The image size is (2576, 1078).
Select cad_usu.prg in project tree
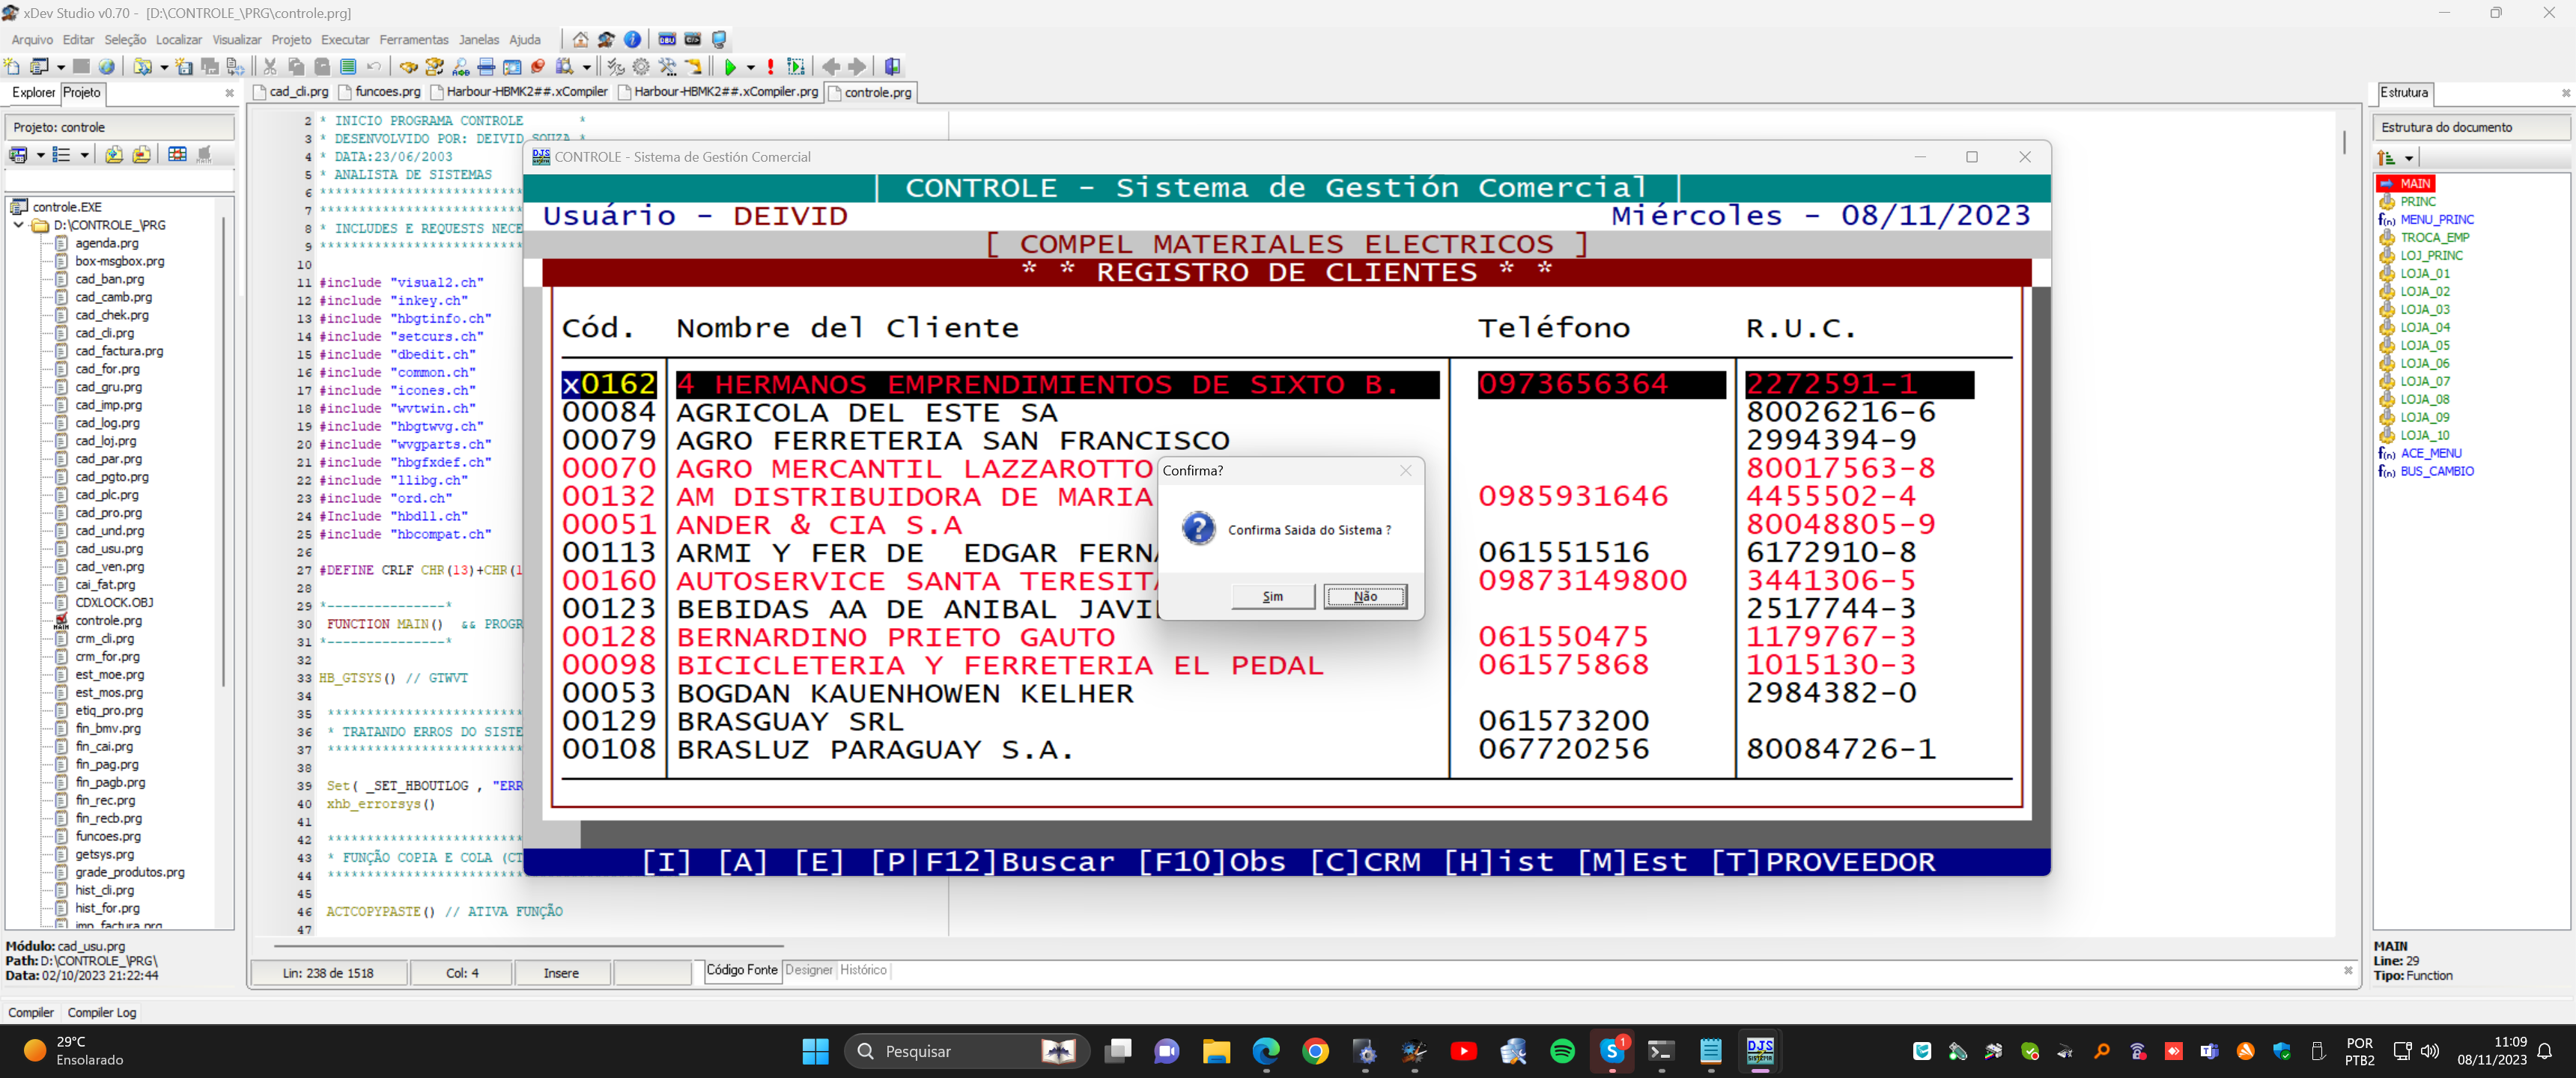(x=109, y=549)
